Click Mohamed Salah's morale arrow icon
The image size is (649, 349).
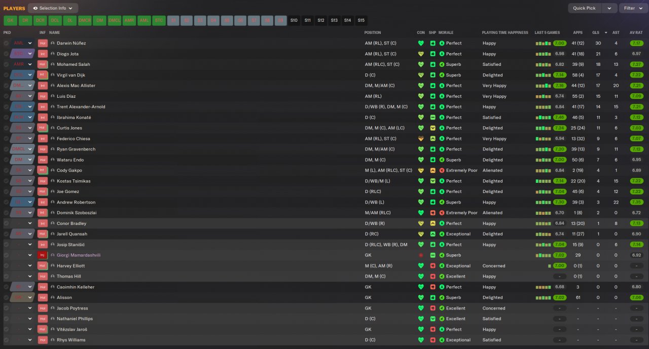(442, 64)
